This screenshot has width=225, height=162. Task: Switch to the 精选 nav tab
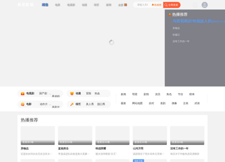(x=45, y=5)
